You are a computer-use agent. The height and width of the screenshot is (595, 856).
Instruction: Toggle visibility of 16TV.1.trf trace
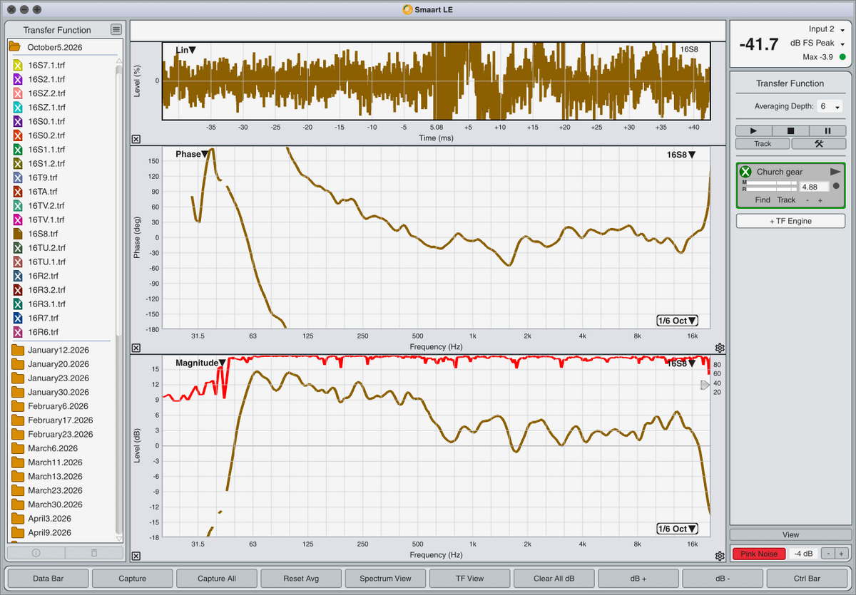(x=18, y=219)
